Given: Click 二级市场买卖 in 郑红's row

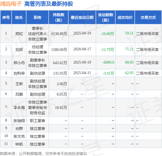Looking at the screenshot, I should pyautogui.click(x=147, y=34).
